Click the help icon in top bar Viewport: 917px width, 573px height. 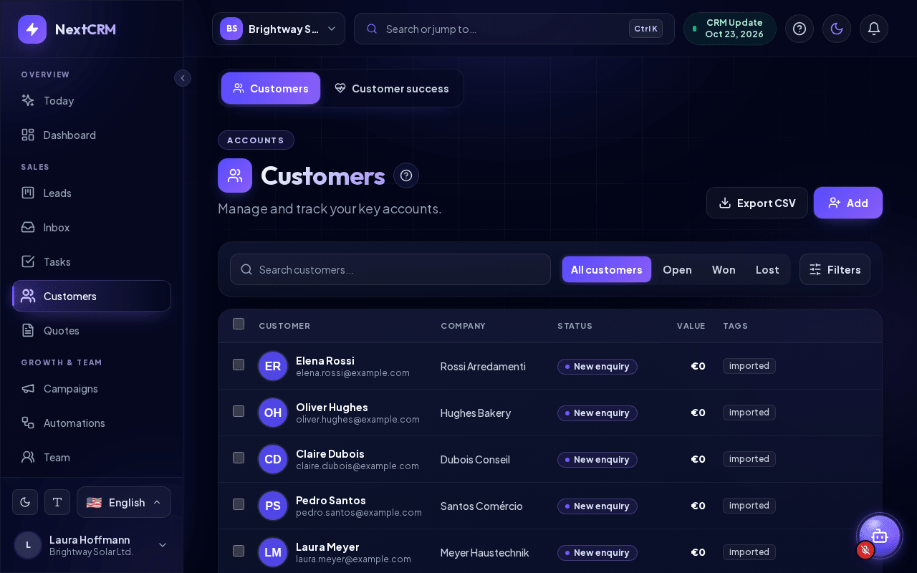[x=800, y=29]
